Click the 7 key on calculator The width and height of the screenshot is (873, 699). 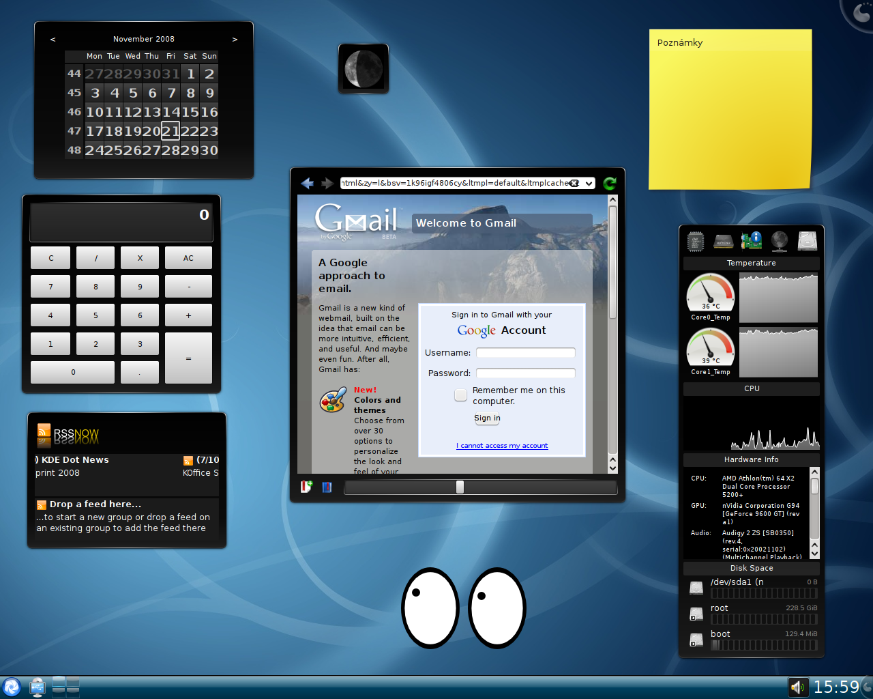(50, 287)
